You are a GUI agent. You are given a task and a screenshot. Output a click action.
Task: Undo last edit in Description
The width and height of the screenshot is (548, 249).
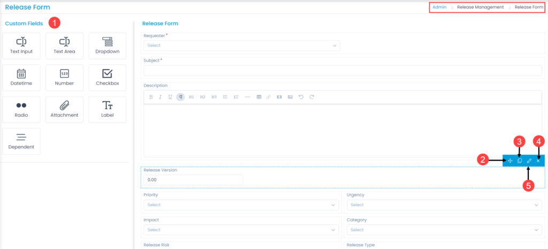[x=301, y=97]
